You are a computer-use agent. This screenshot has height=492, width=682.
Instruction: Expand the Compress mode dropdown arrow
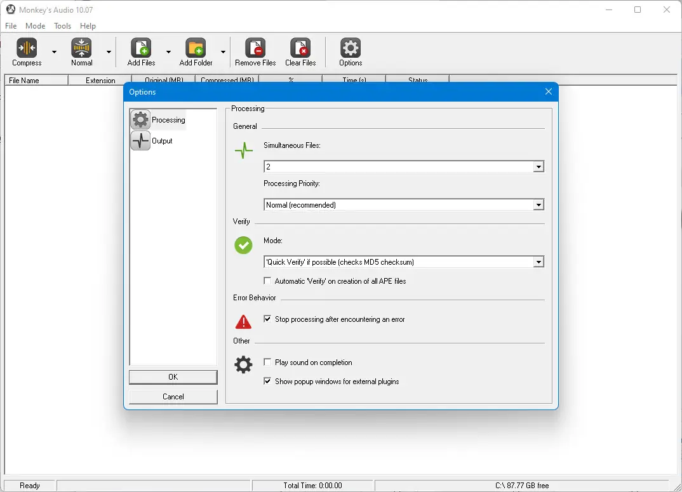[55, 52]
